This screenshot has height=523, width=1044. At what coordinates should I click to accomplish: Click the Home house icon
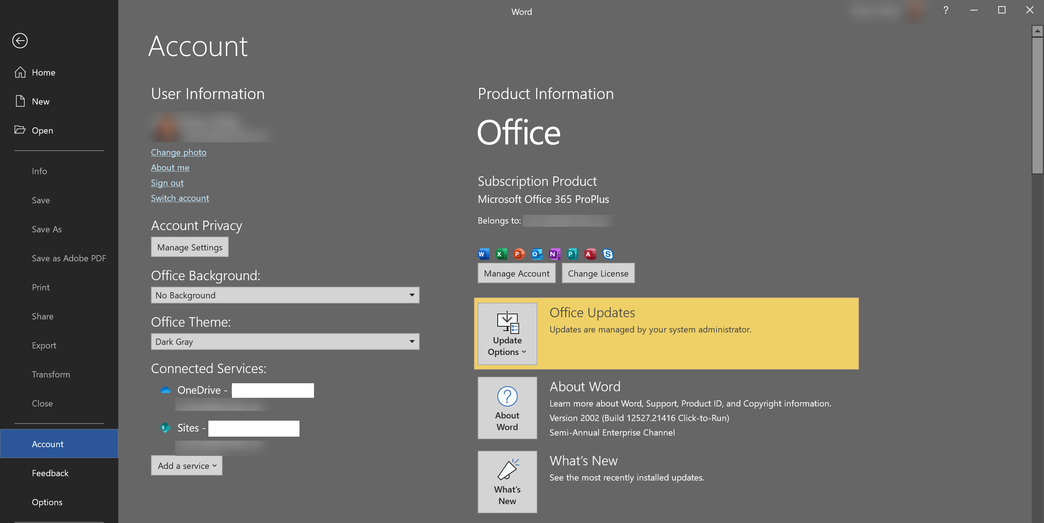pos(20,72)
